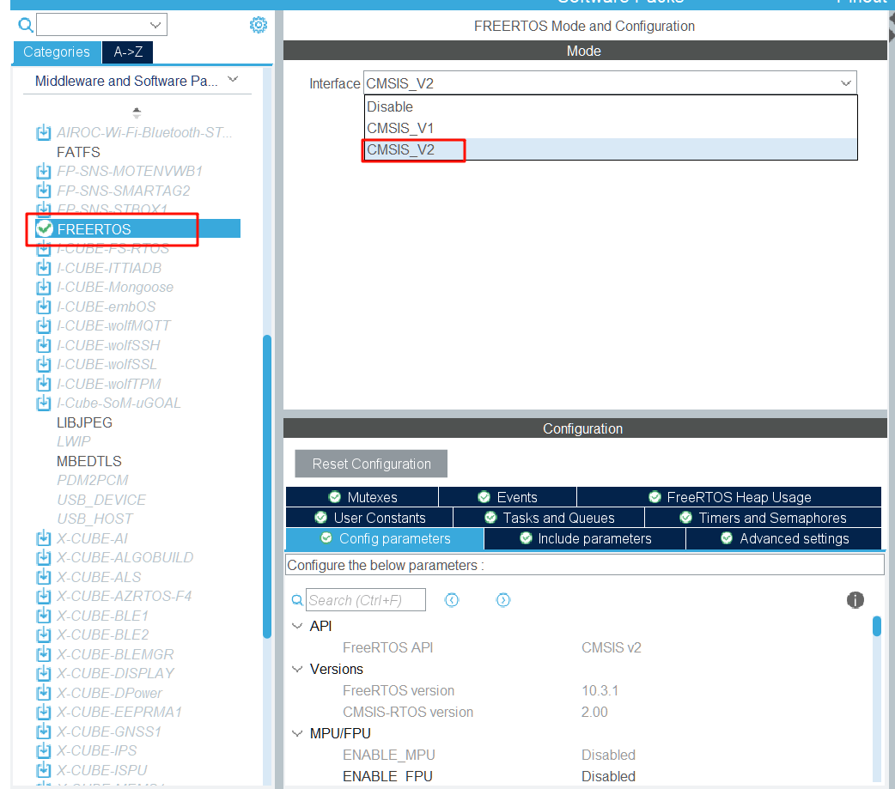
Task: Switch to Tasks and Queues tab
Action: point(549,518)
